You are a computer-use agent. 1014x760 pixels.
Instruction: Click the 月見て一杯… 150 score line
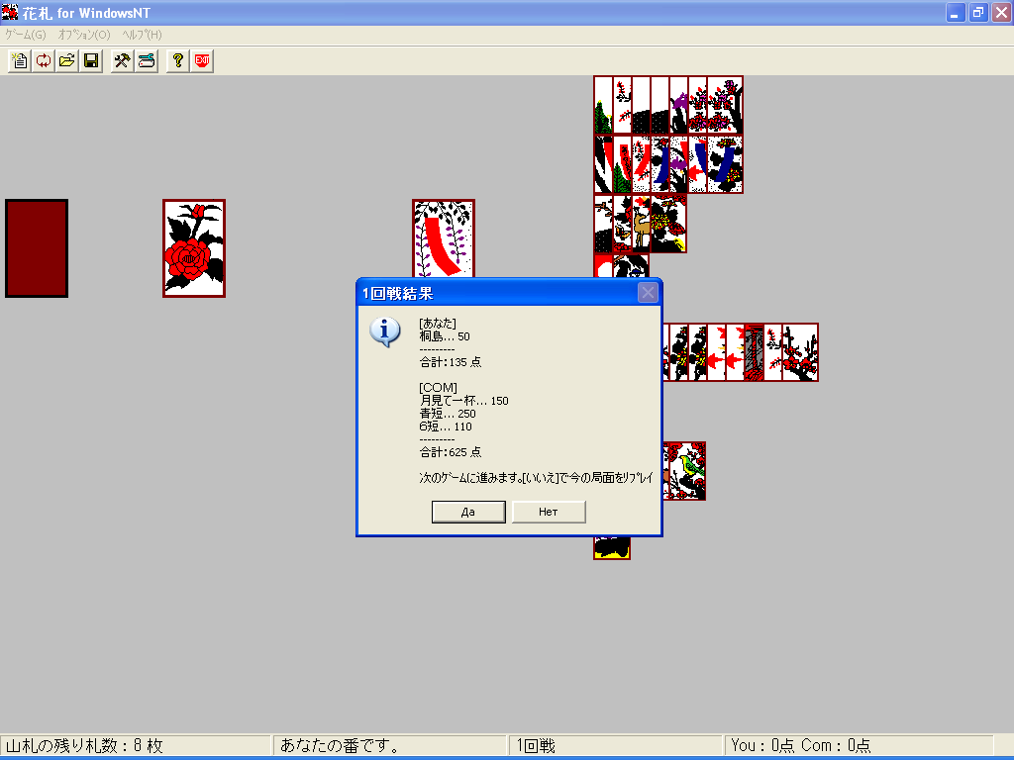[463, 401]
